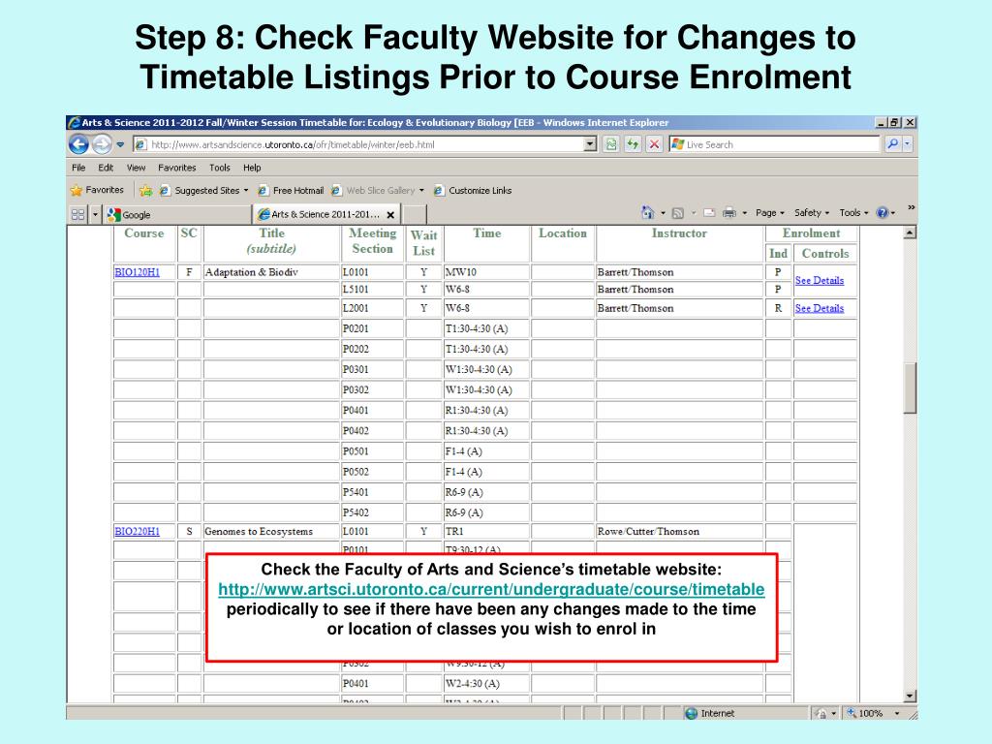This screenshot has width=992, height=744.
Task: Click the Protected Mode icon in status bar
Action: pos(821,713)
